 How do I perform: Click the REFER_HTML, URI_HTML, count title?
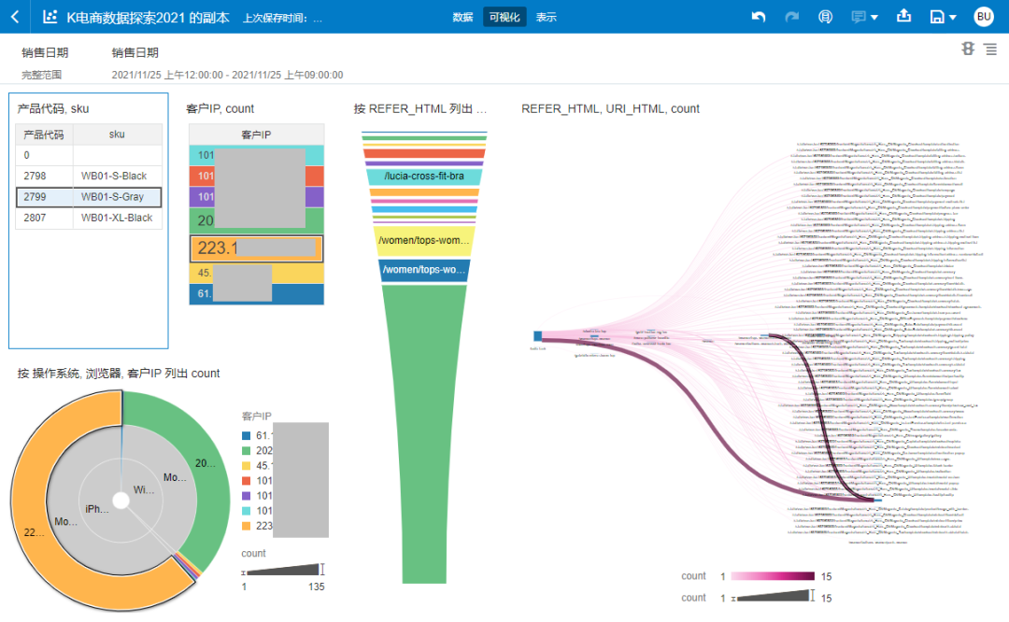pyautogui.click(x=610, y=108)
